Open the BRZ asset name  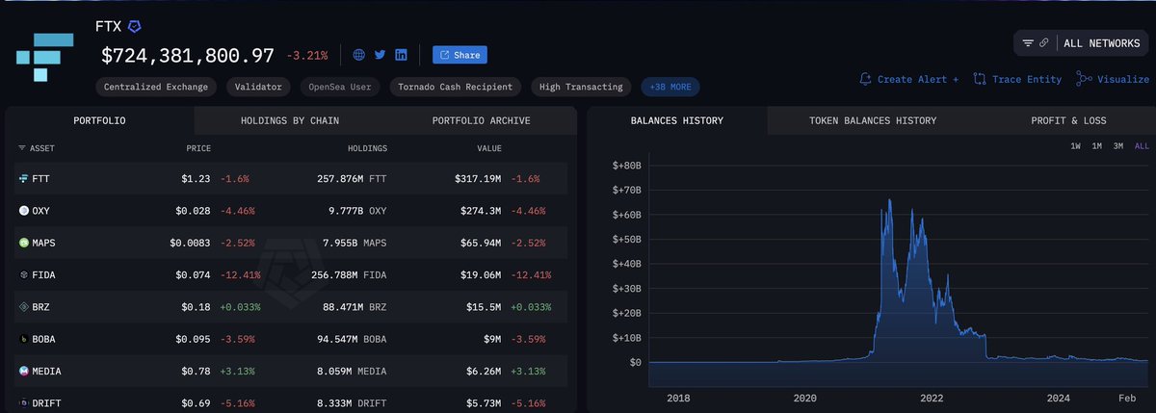click(x=41, y=307)
